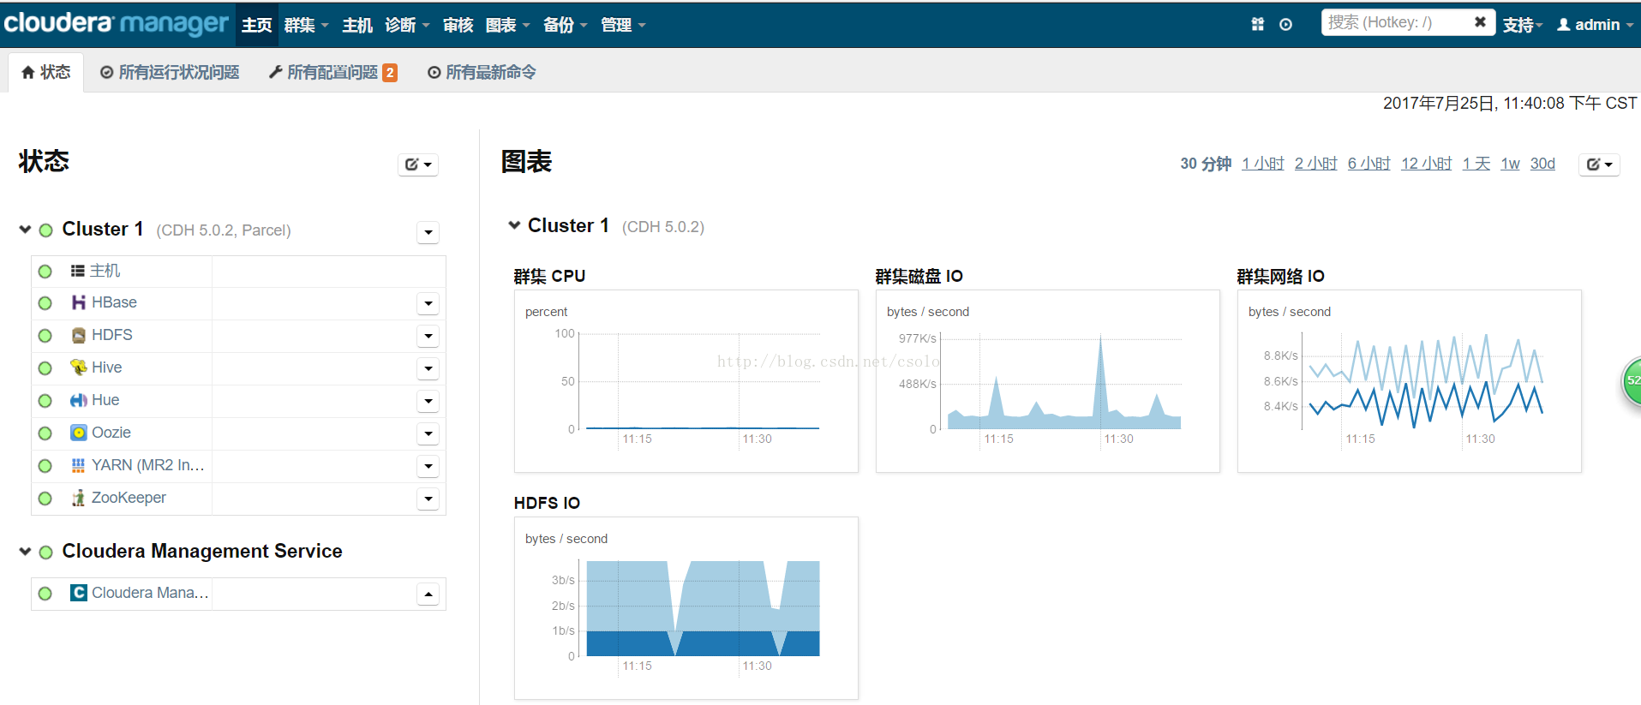Click HBase green health status indicator
Image resolution: width=1641 pixels, height=705 pixels.
click(45, 303)
